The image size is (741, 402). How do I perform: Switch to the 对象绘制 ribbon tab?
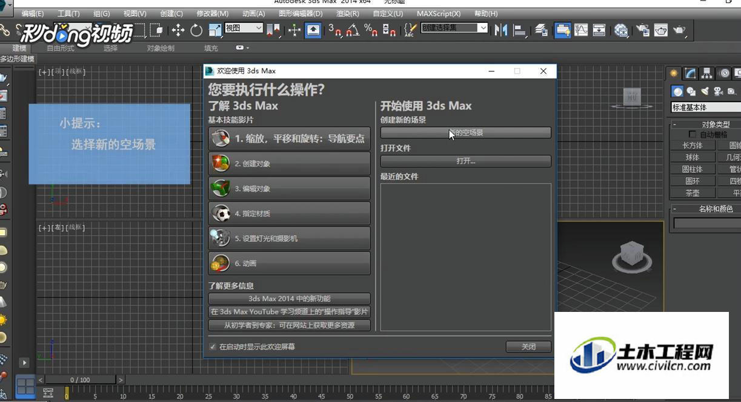(161, 48)
